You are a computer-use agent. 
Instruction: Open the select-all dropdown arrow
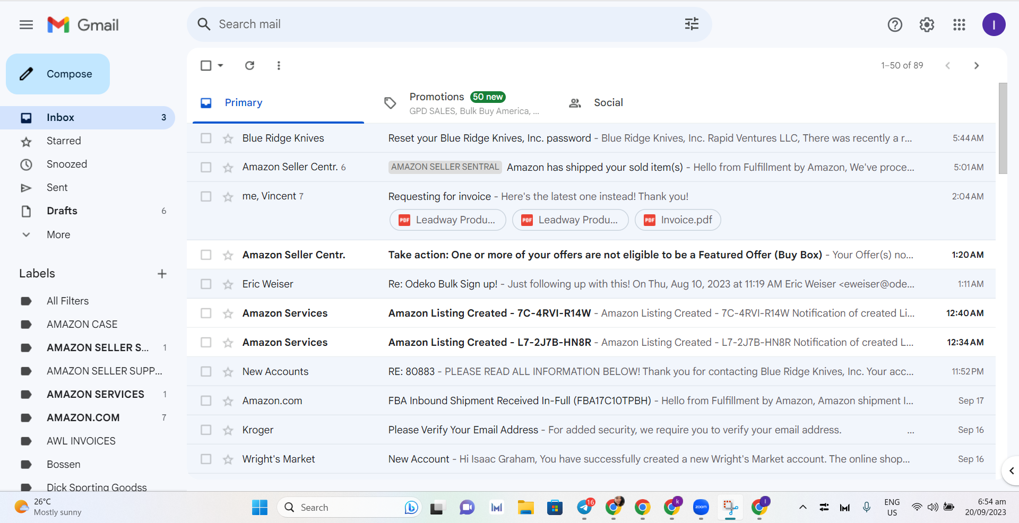221,65
